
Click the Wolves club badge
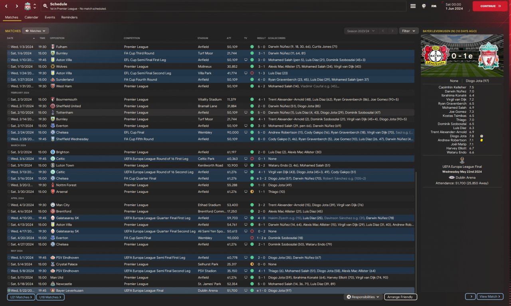pyautogui.click(x=53, y=67)
